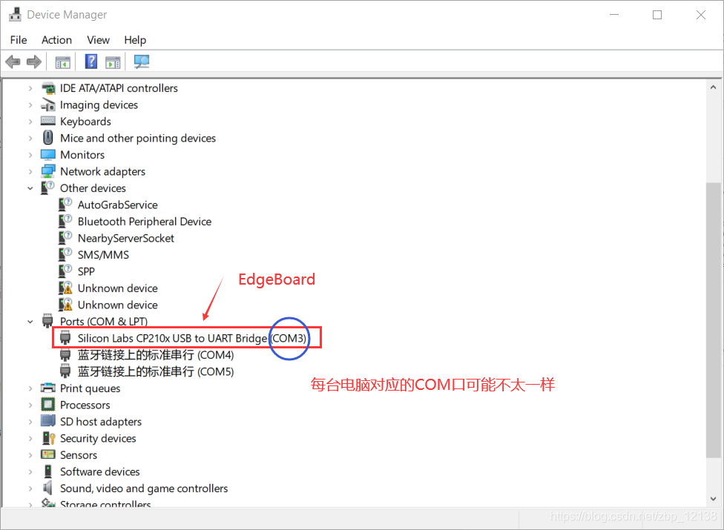
Task: Select the Software devices label
Action: point(99,471)
